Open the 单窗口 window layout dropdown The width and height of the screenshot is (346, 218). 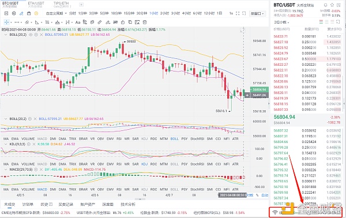(x=257, y=14)
